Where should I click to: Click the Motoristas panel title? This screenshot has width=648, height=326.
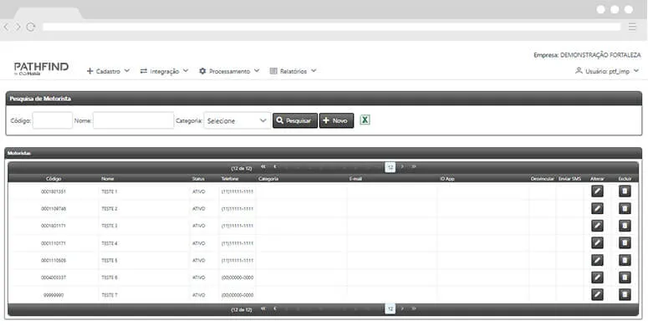point(19,153)
